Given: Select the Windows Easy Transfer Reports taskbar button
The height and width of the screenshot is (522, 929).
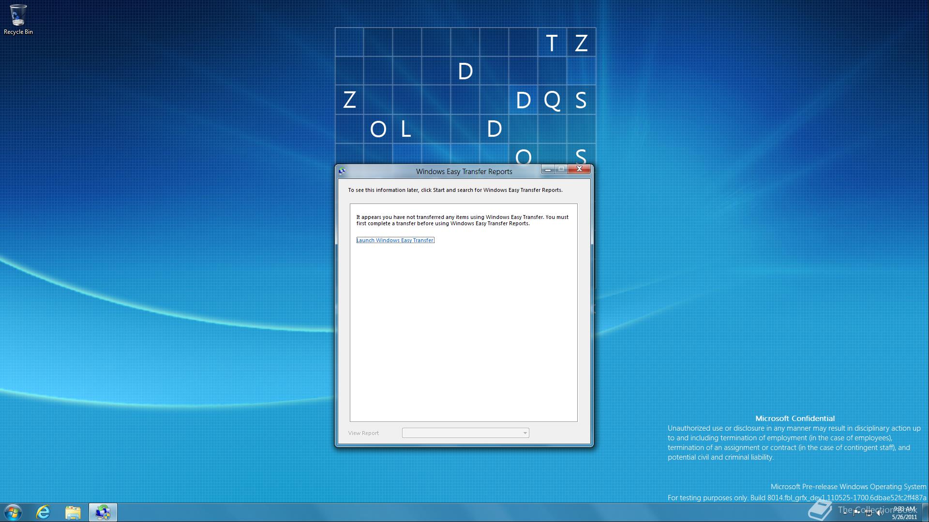Looking at the screenshot, I should point(103,512).
